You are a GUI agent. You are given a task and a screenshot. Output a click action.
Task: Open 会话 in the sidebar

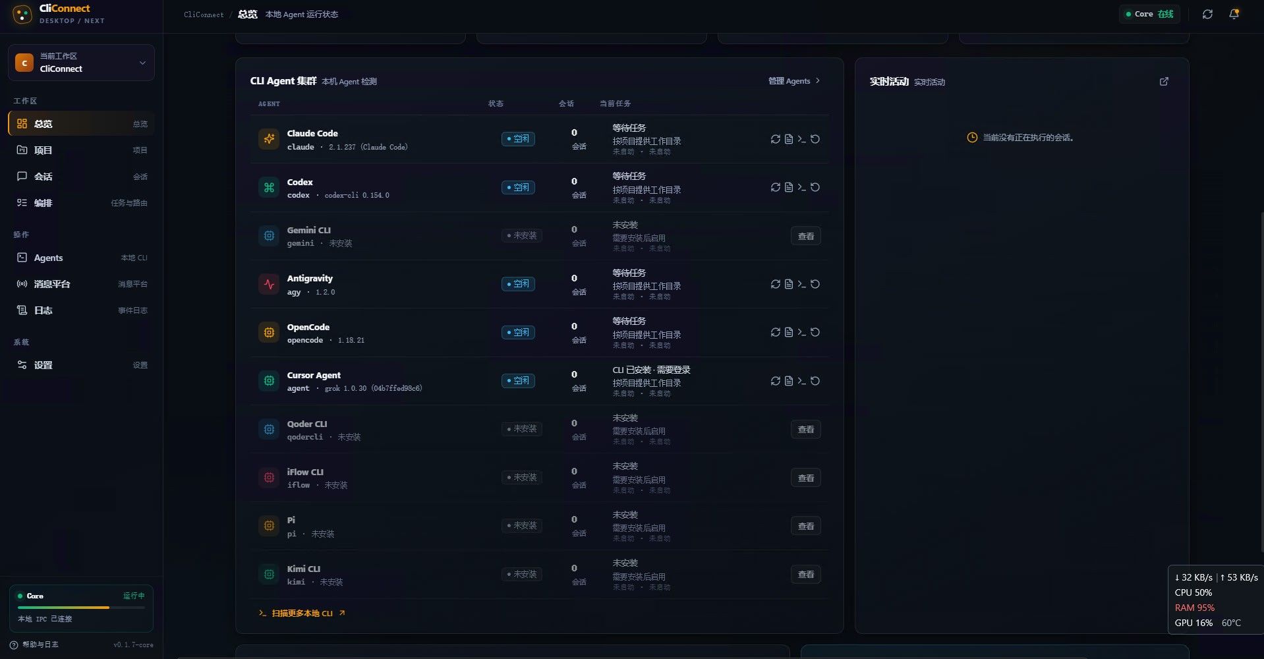pos(81,177)
